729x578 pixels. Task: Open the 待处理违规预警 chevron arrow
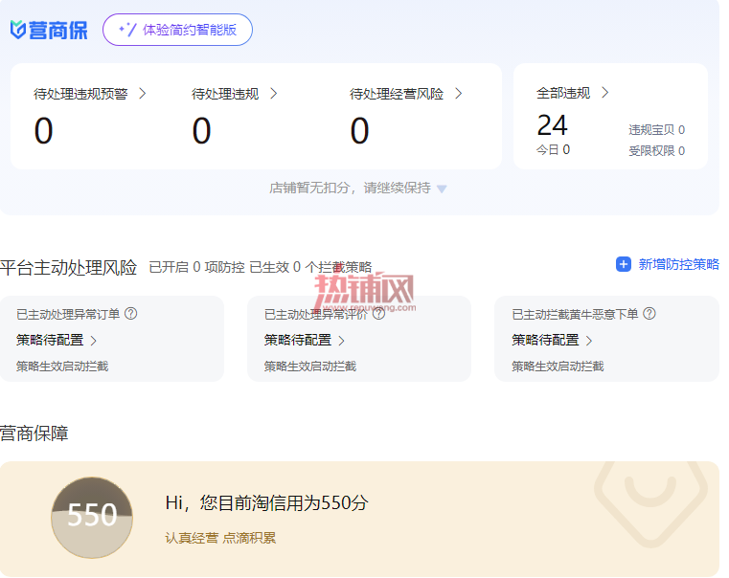(143, 94)
